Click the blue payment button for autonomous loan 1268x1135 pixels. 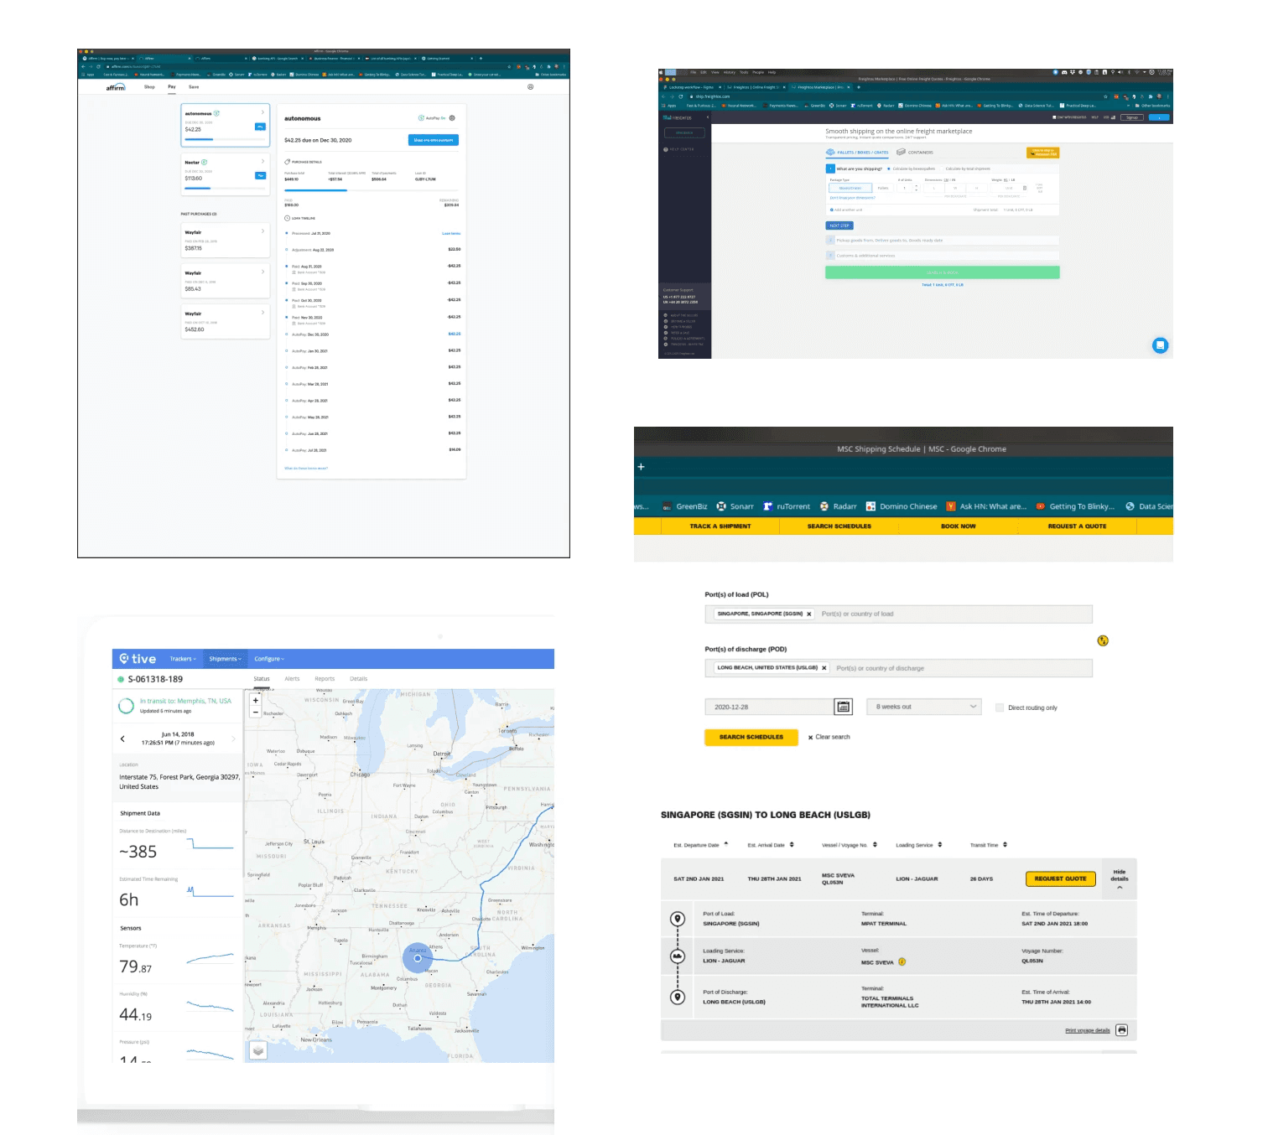pyautogui.click(x=434, y=140)
